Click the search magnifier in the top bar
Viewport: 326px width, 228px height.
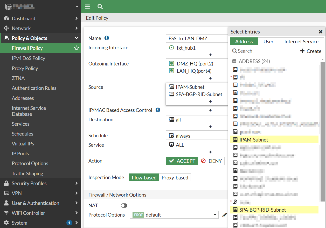100,6
